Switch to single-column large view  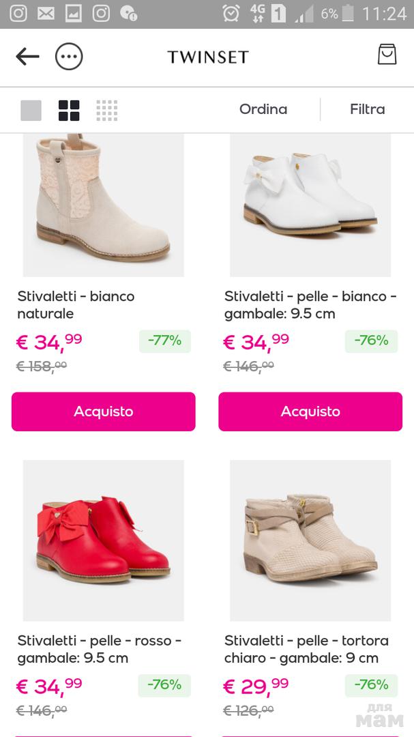(31, 111)
